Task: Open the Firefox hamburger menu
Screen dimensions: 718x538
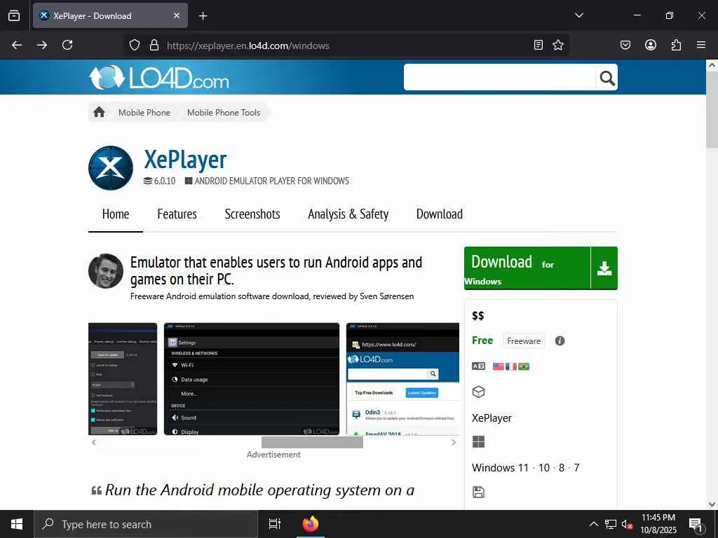Action: [701, 45]
